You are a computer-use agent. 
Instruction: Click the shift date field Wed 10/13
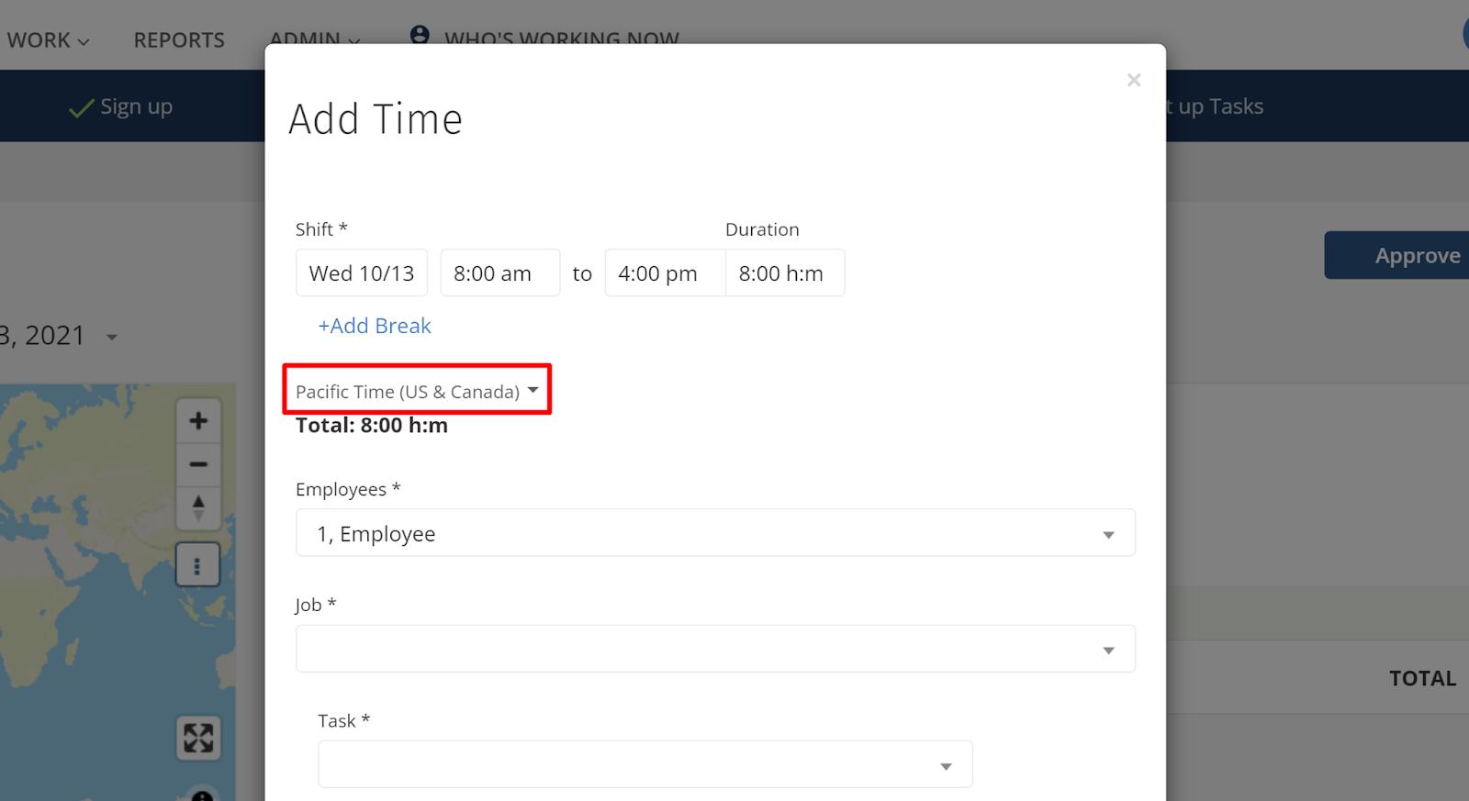(x=362, y=273)
